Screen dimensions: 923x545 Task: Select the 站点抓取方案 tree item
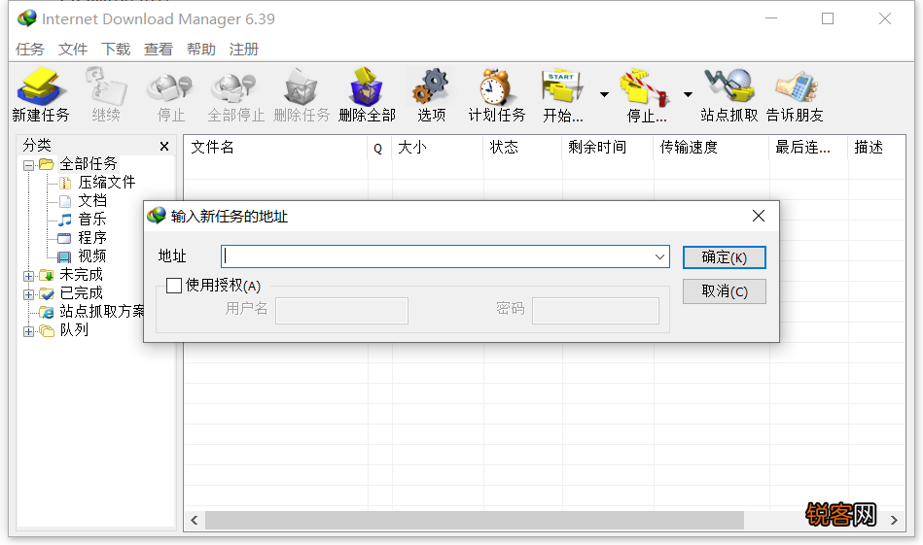[101, 311]
